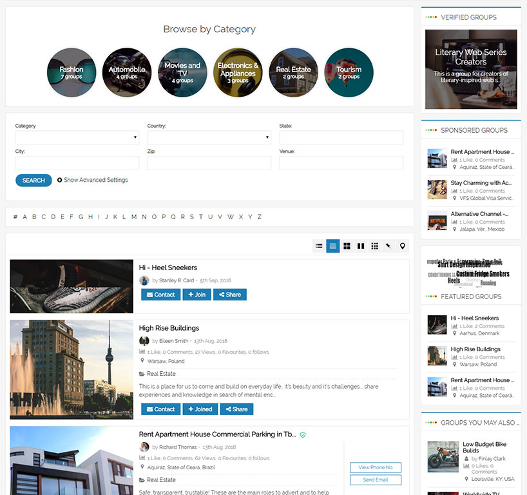Switch to bulleted list view
The width and height of the screenshot is (527, 495).
click(x=319, y=246)
